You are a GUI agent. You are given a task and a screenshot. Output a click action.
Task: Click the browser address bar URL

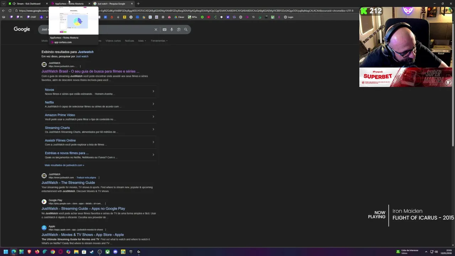coord(185,11)
